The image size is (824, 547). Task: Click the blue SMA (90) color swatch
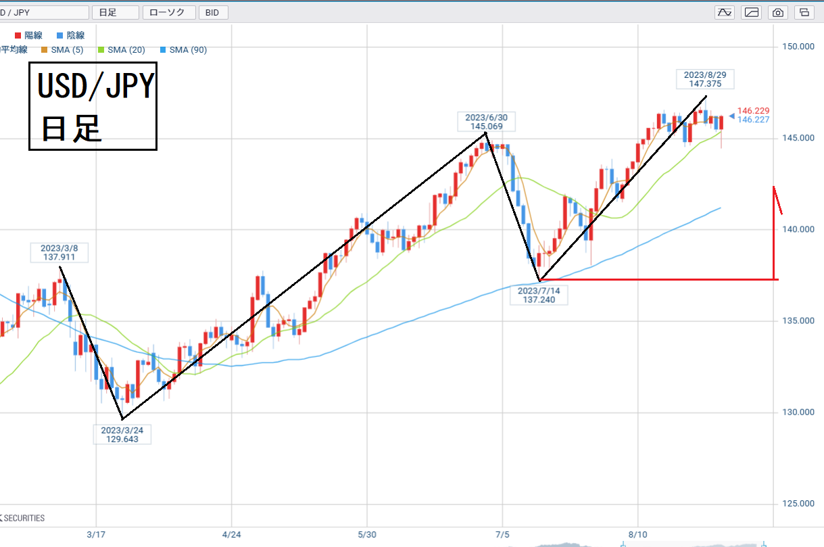coord(163,49)
